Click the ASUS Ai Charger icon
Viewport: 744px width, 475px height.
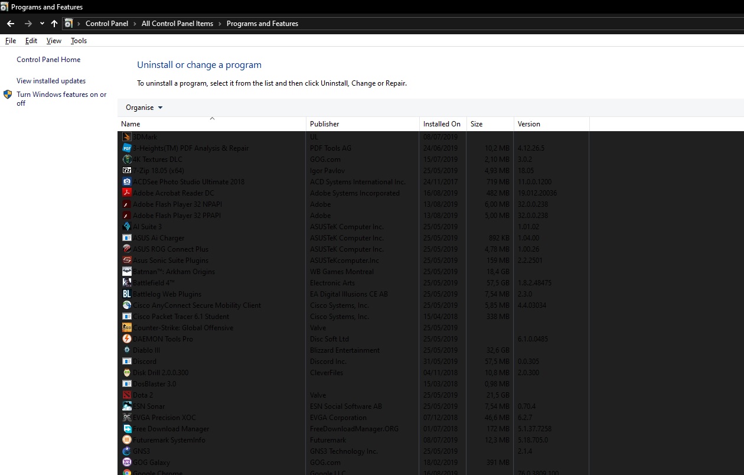coord(127,237)
